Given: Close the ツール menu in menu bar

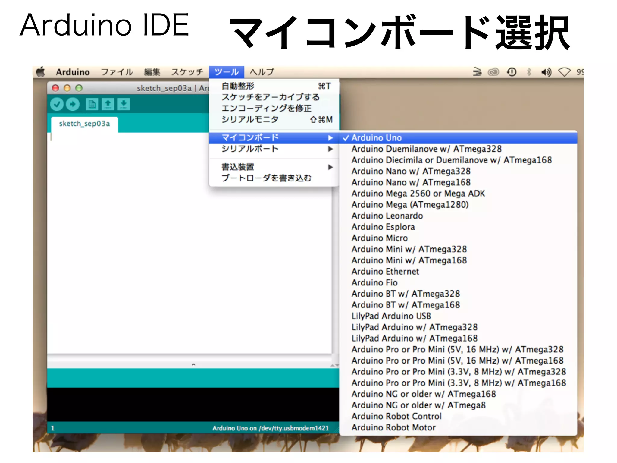Looking at the screenshot, I should coord(227,72).
